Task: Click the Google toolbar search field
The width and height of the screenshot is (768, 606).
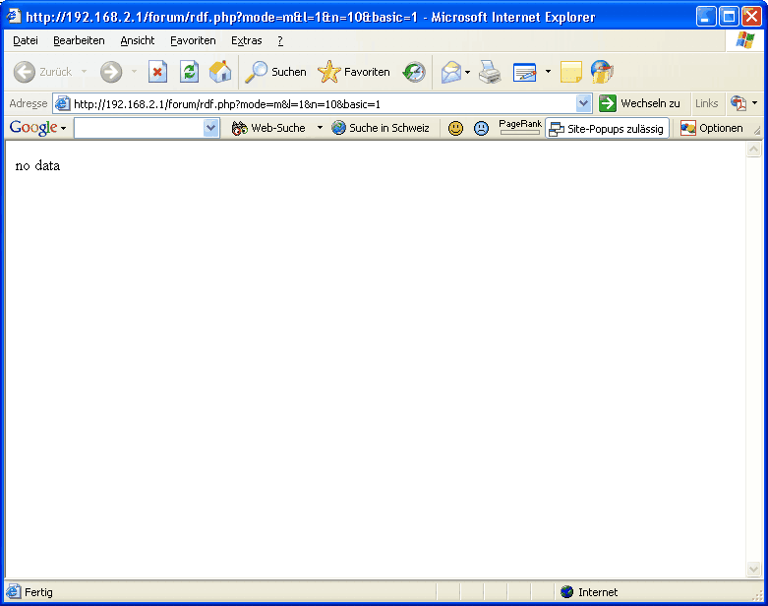Action: pos(139,128)
